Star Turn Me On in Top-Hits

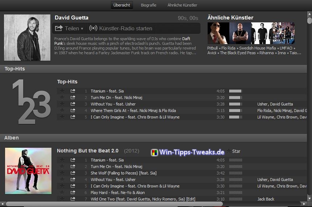[x=62, y=97]
